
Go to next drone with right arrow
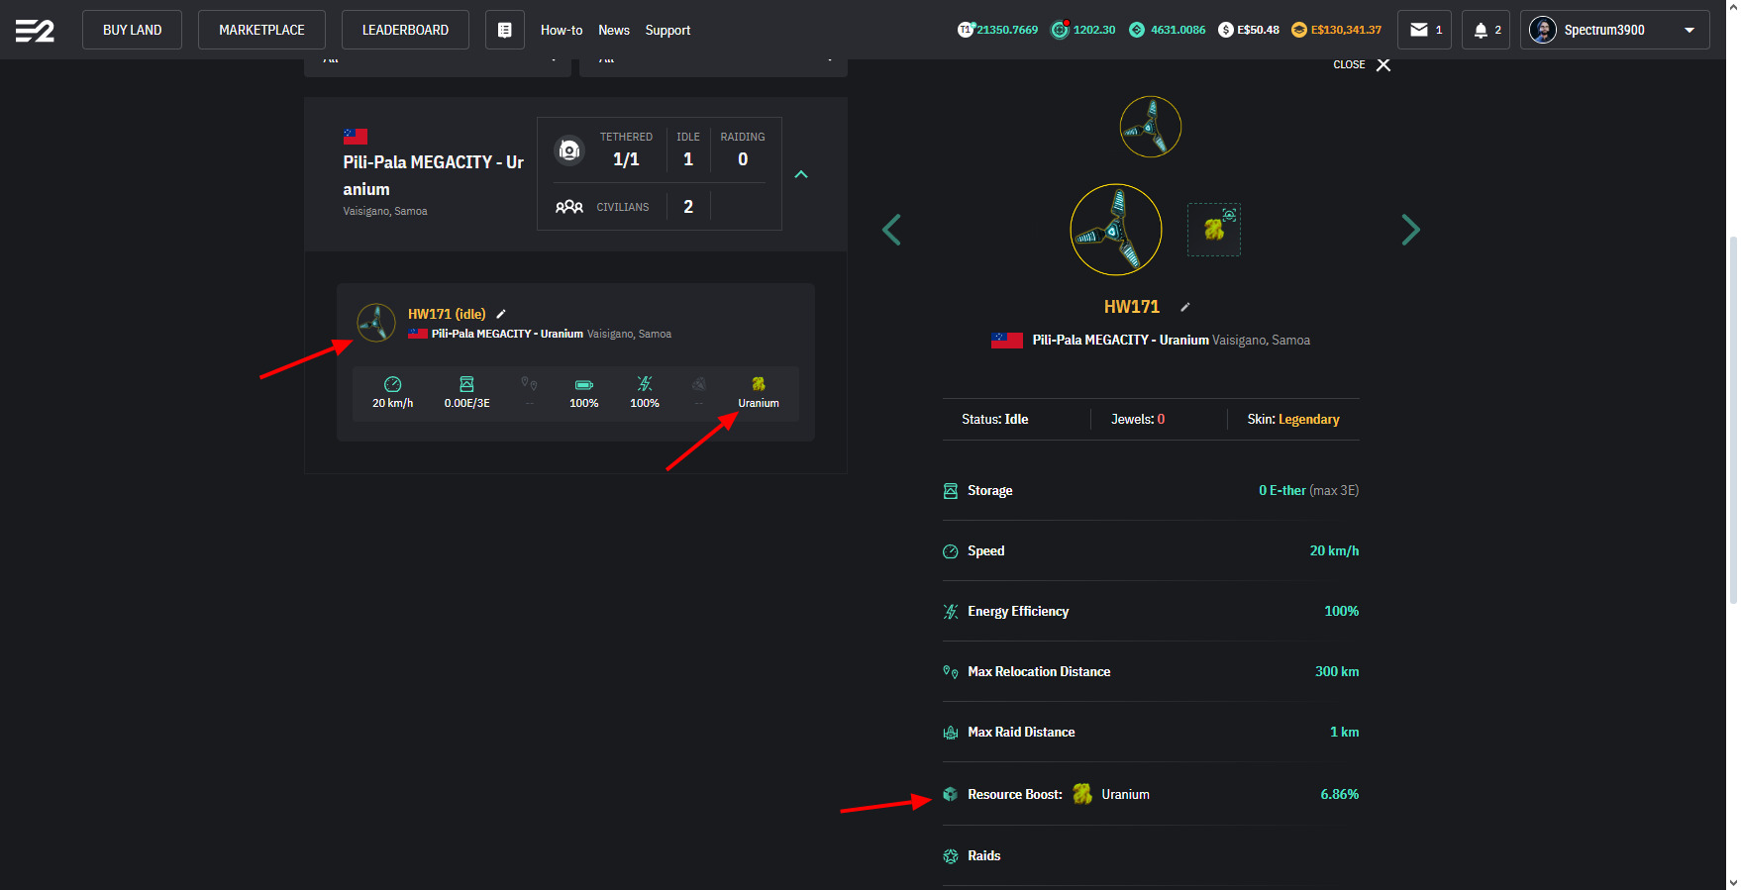click(x=1410, y=230)
